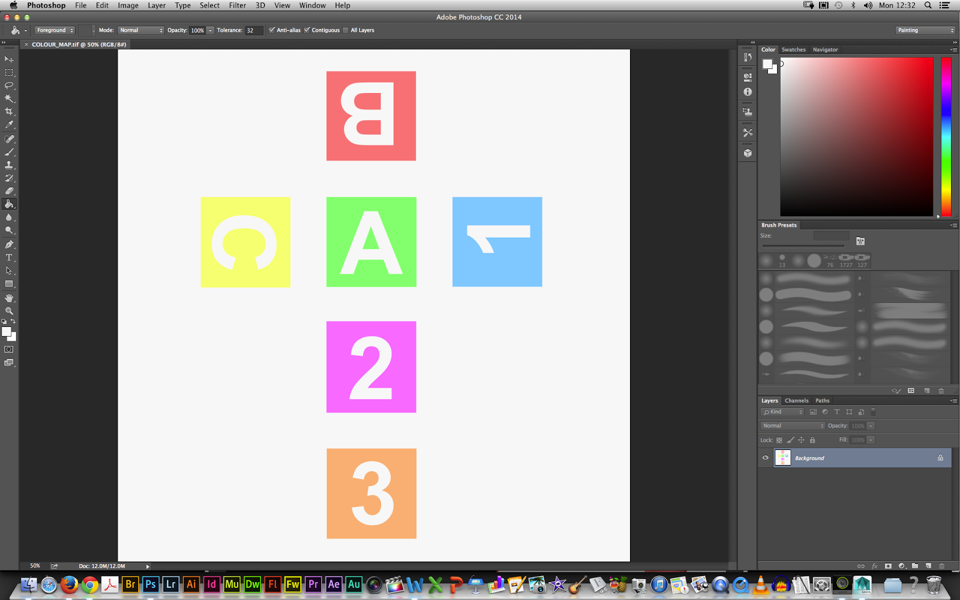This screenshot has height=600, width=960.
Task: Open the Foreground fill source dropdown
Action: (x=55, y=30)
